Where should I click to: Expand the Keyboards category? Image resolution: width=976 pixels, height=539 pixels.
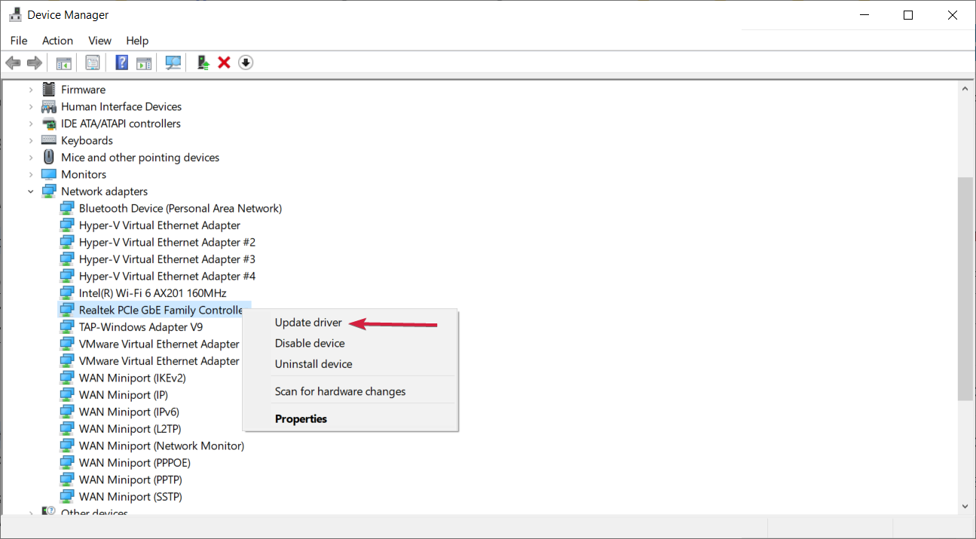pyautogui.click(x=31, y=140)
